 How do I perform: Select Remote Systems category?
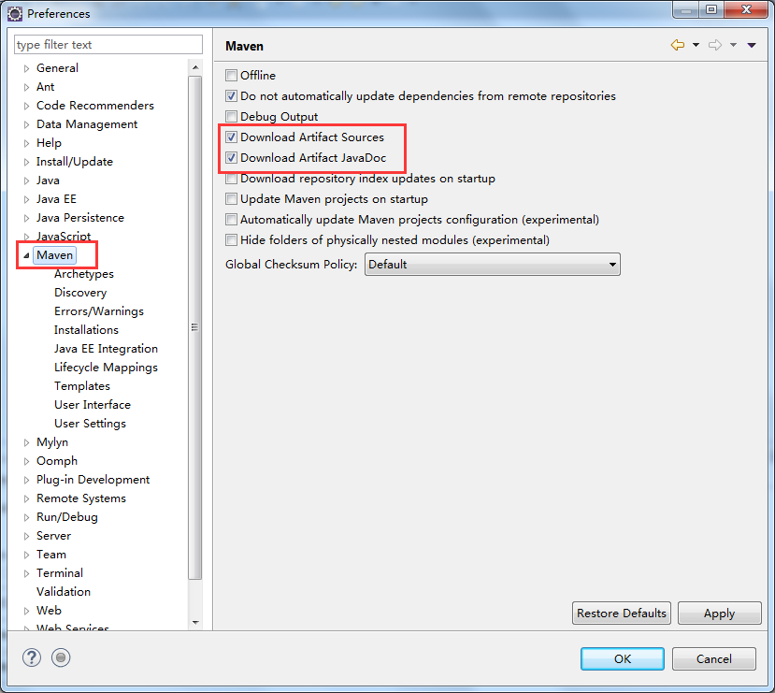(81, 498)
